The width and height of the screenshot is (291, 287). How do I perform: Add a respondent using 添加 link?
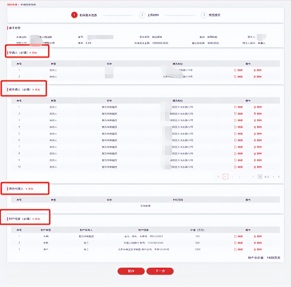[36, 90]
